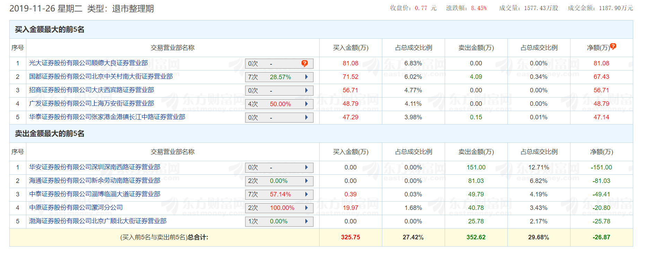Open 国都证券北京中关村南大街 branch link
The width and height of the screenshot is (645, 258).
pyautogui.click(x=101, y=76)
